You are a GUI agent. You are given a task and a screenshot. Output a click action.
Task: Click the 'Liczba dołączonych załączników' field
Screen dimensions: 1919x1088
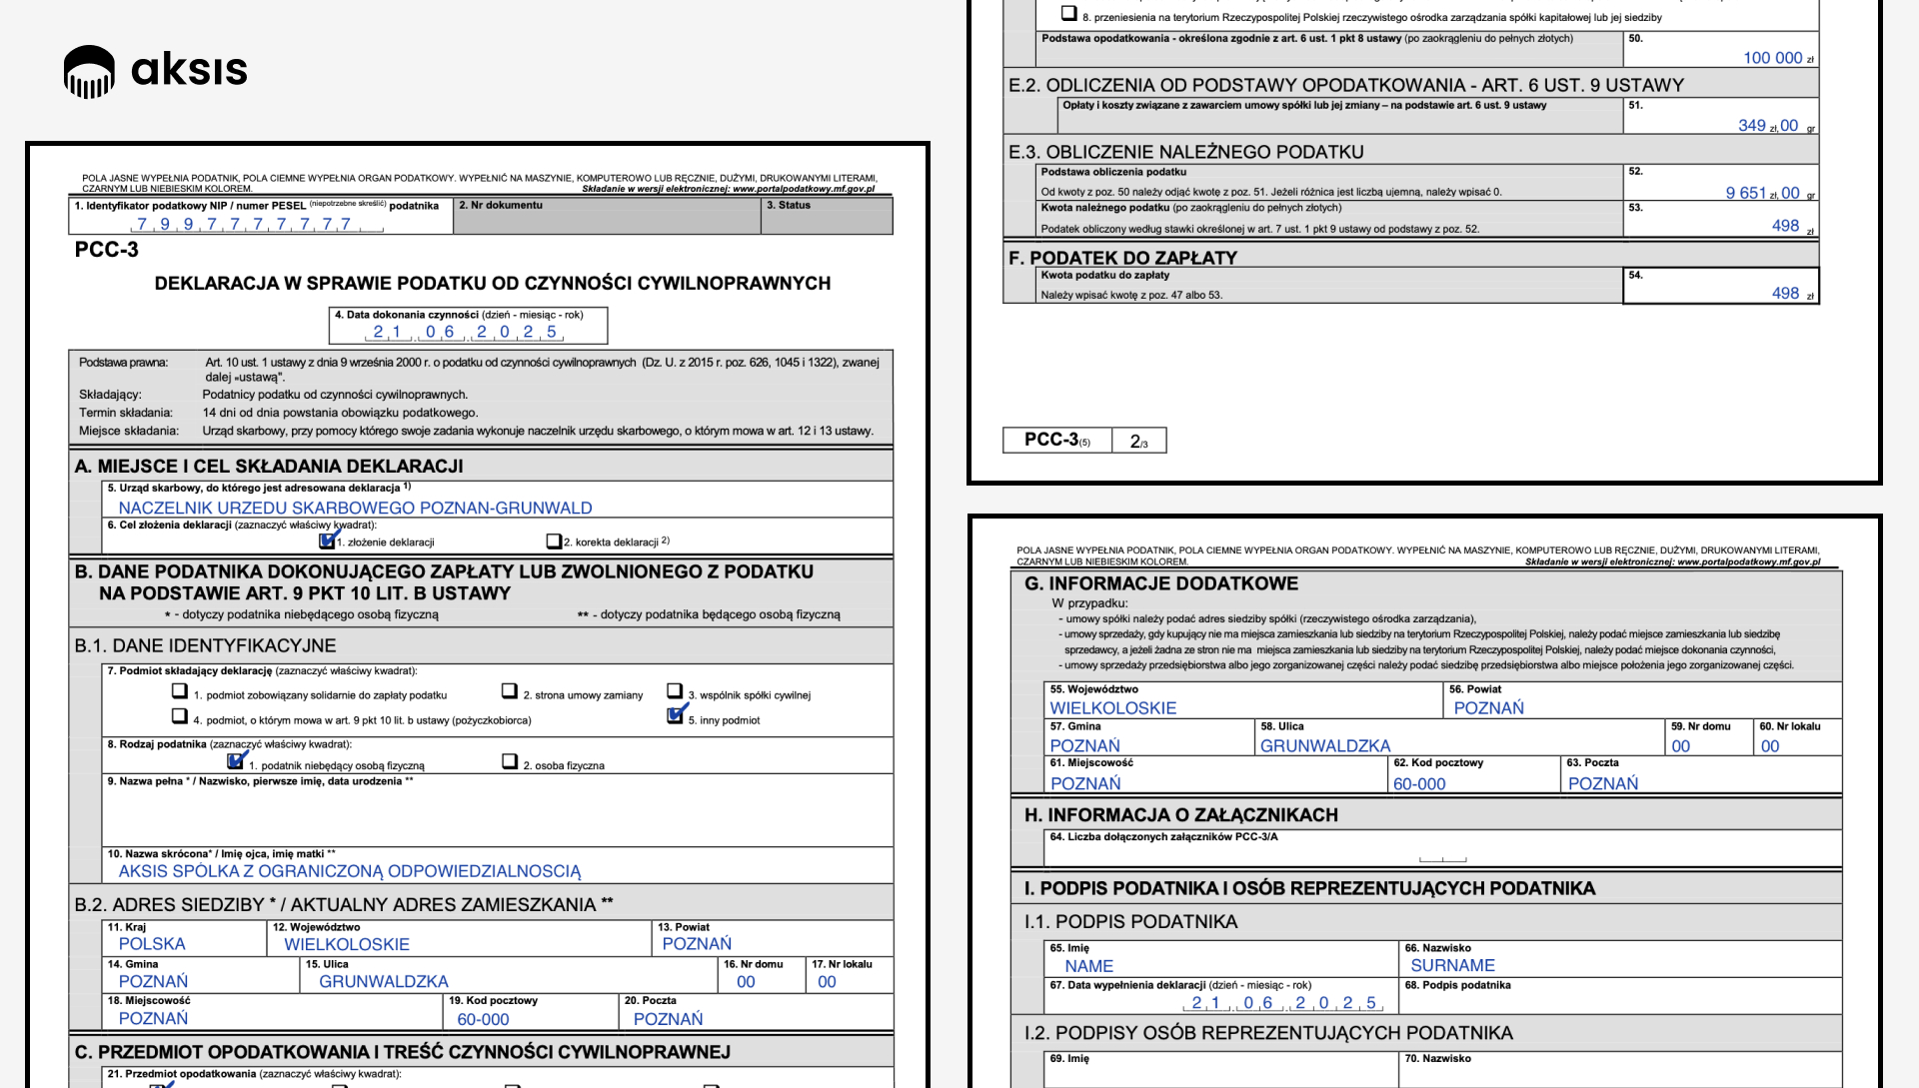point(1442,855)
